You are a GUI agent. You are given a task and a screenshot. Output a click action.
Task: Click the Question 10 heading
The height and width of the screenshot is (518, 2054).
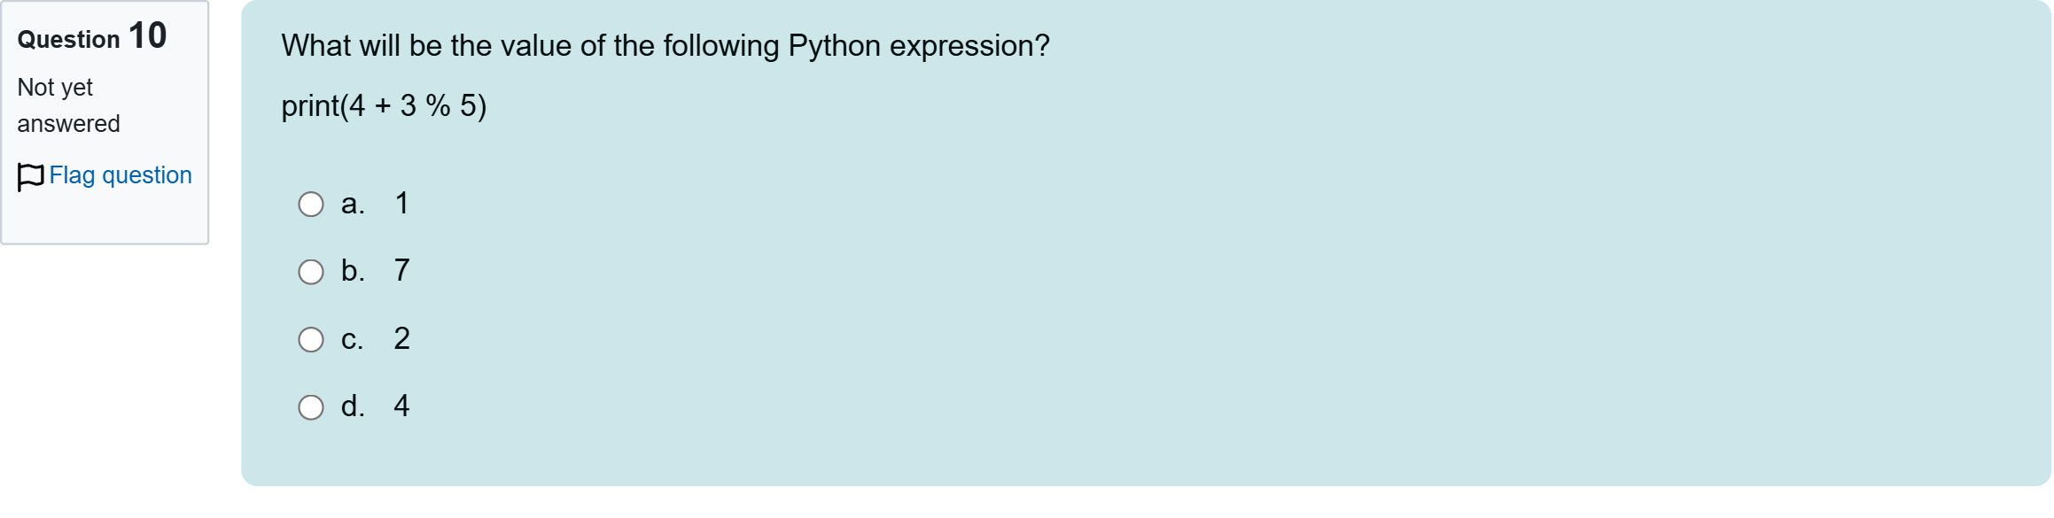tap(91, 37)
